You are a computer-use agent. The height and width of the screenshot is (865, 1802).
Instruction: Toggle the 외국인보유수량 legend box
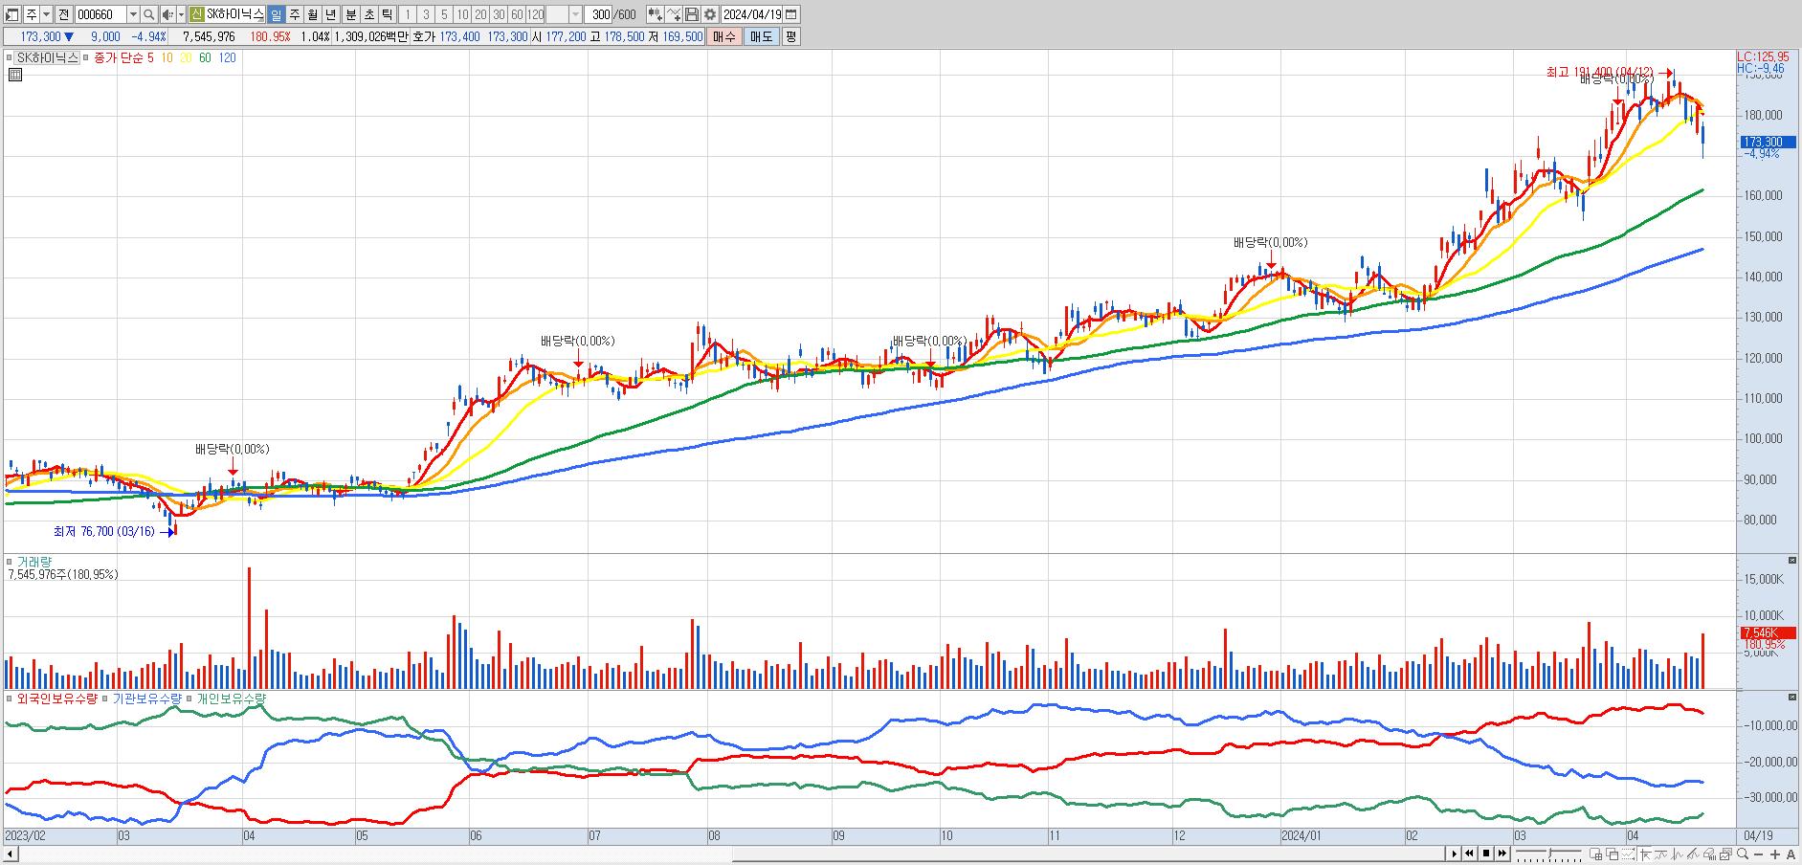click(11, 699)
